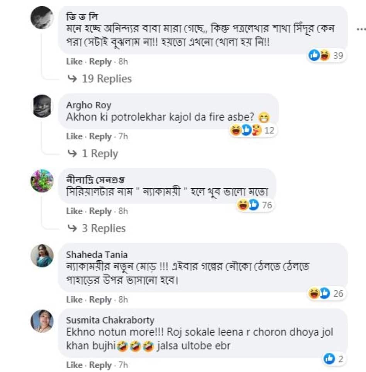The height and width of the screenshot is (372, 366).
Task: Open Susmita Chakraborty's profile name link
Action: tap(110, 320)
